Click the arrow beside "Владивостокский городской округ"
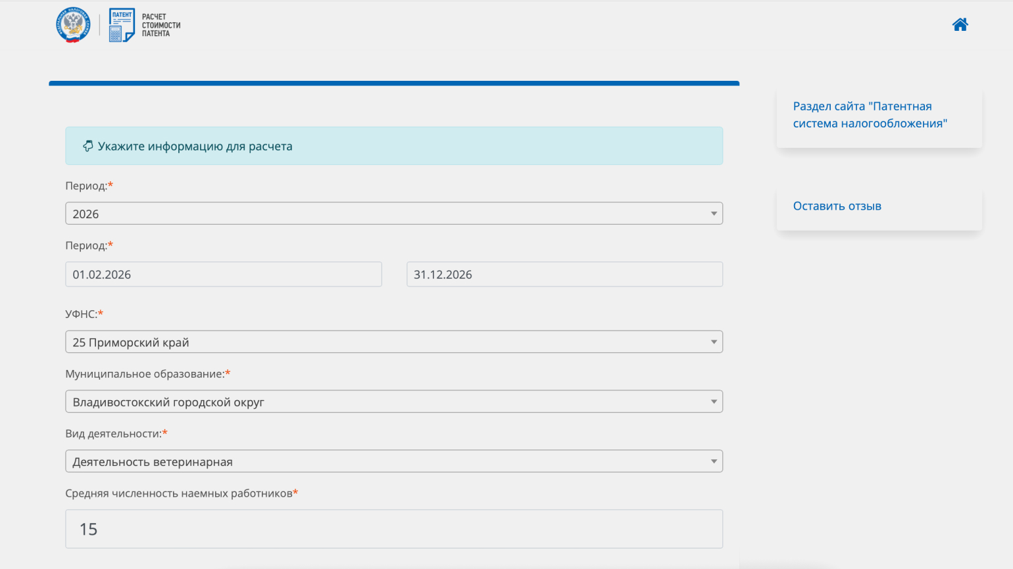This screenshot has width=1013, height=569. click(713, 402)
